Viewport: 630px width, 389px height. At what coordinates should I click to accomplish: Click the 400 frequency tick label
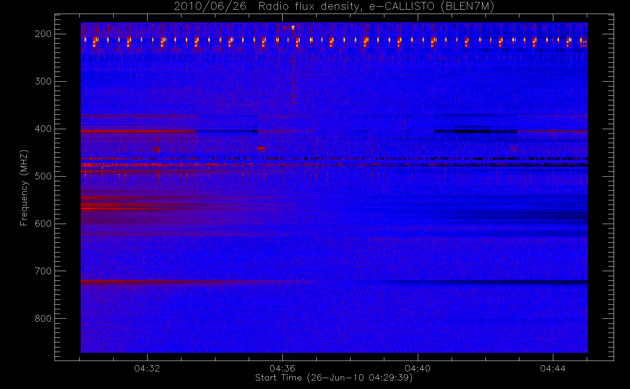click(43, 129)
